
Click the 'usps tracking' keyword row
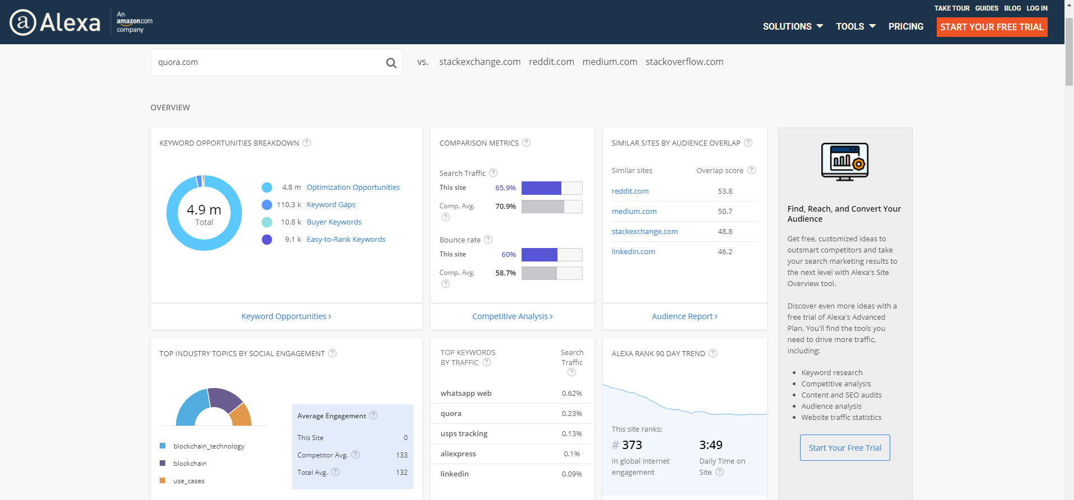click(x=512, y=434)
